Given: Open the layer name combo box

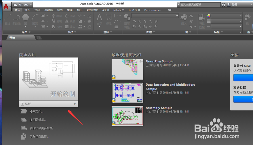Looking at the screenshot, I should pos(155,16).
